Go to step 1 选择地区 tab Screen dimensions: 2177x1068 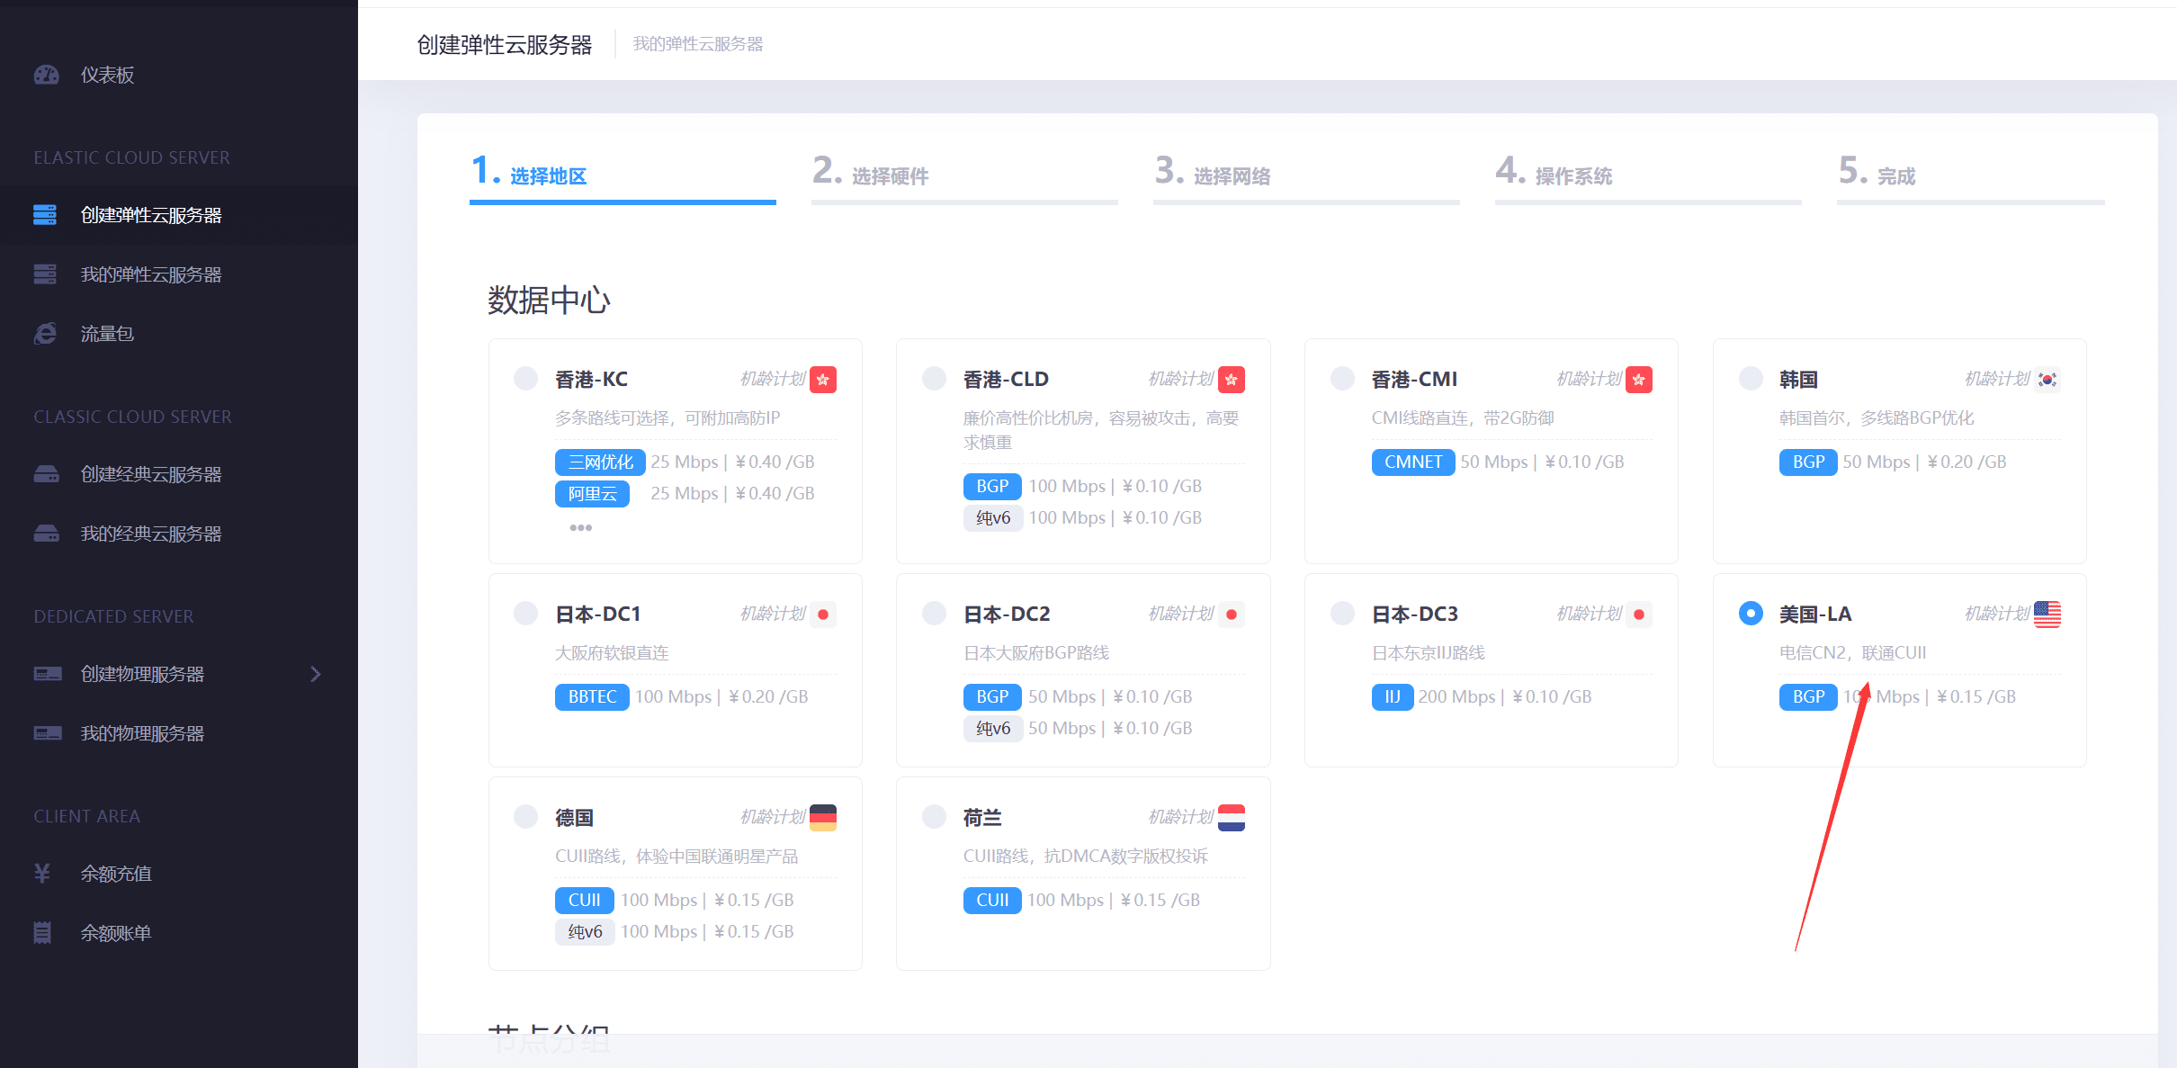tap(623, 176)
